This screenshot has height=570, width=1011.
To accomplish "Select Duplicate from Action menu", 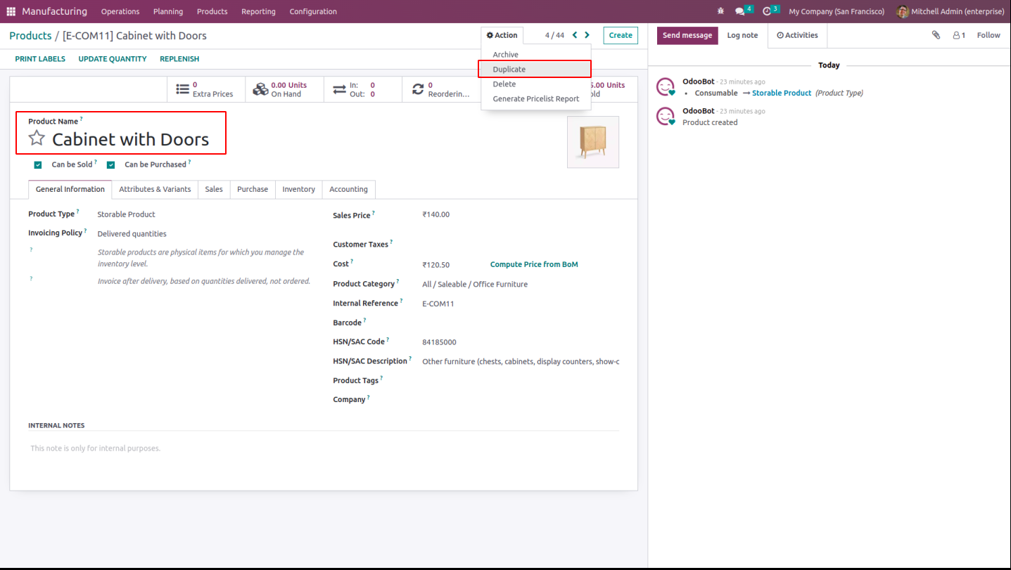I will [x=536, y=69].
